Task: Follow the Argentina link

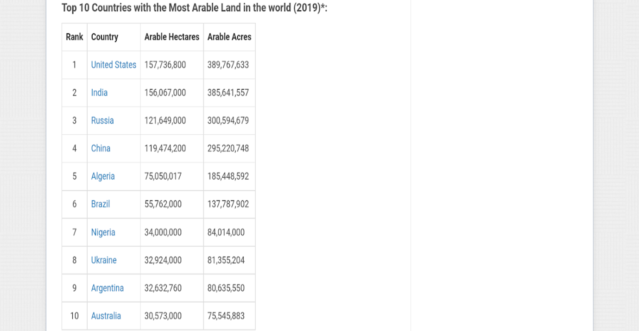Action: [x=108, y=288]
